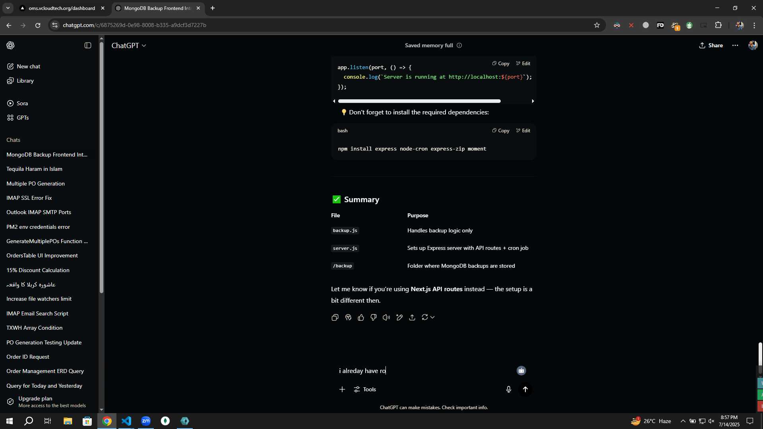Click the plus attach icon

(342, 389)
